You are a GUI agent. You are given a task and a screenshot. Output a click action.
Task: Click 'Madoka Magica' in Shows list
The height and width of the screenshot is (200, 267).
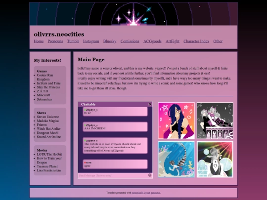pos(48,121)
